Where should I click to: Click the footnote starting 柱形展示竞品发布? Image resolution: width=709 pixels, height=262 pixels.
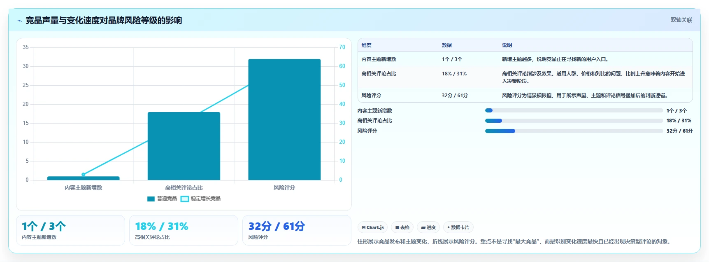(515, 242)
